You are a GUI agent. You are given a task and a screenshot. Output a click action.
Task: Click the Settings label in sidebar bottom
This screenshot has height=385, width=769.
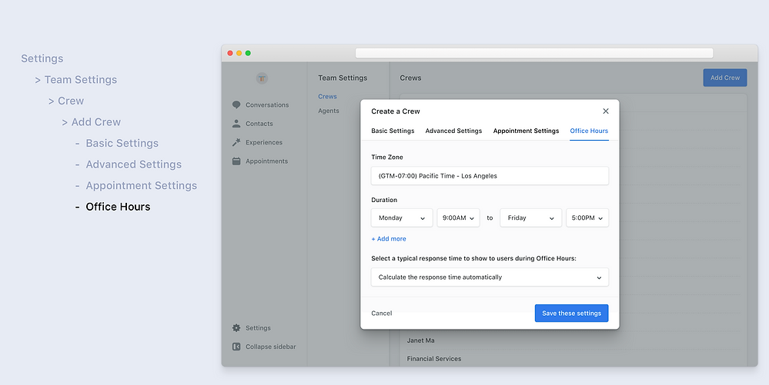pyautogui.click(x=258, y=327)
